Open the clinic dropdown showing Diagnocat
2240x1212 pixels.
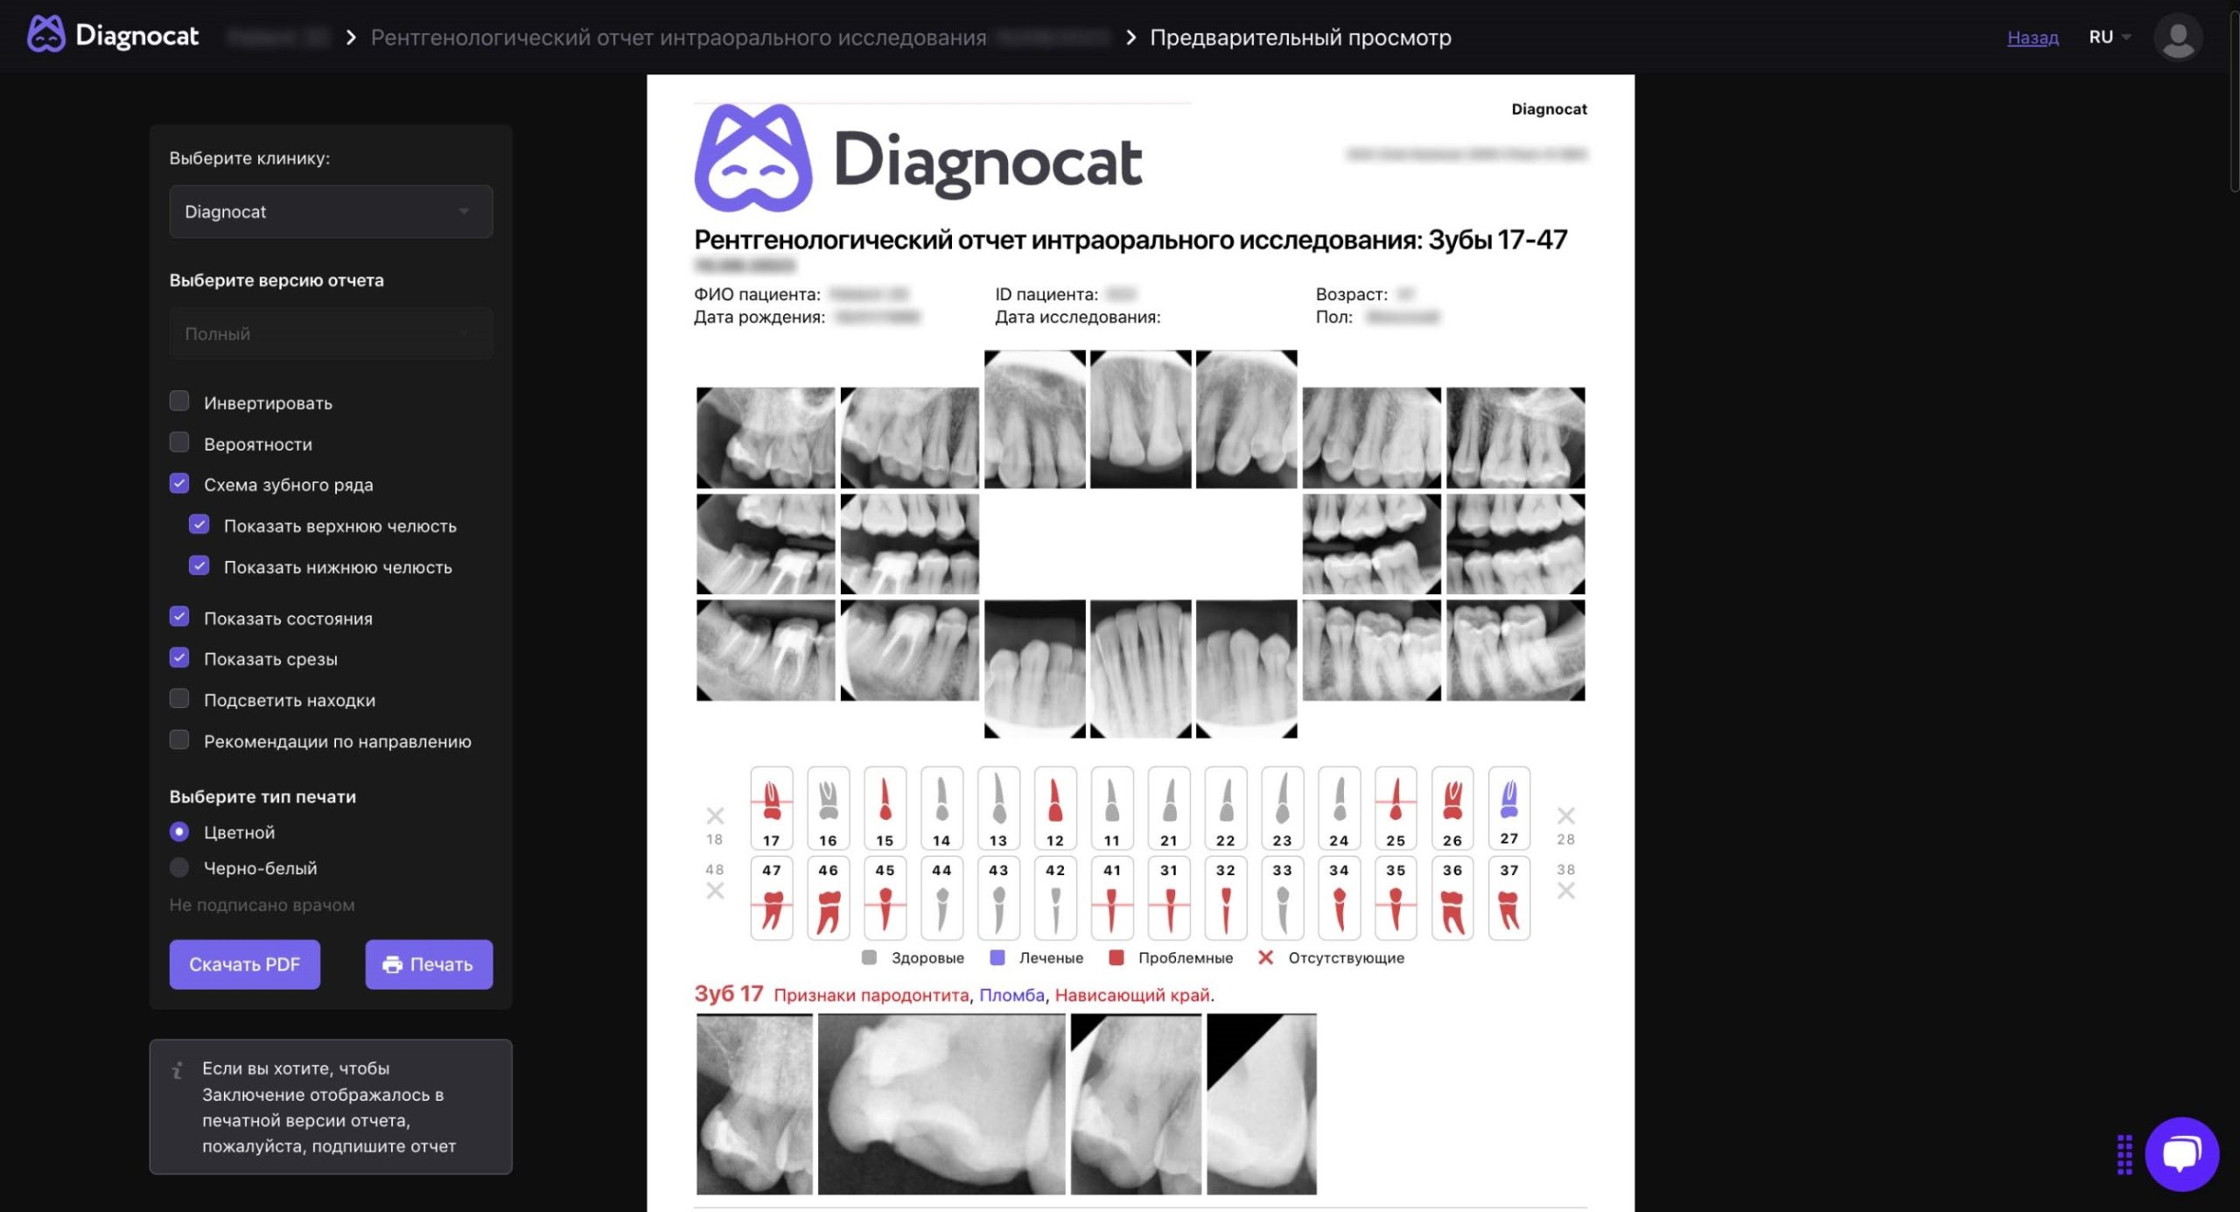pyautogui.click(x=331, y=211)
